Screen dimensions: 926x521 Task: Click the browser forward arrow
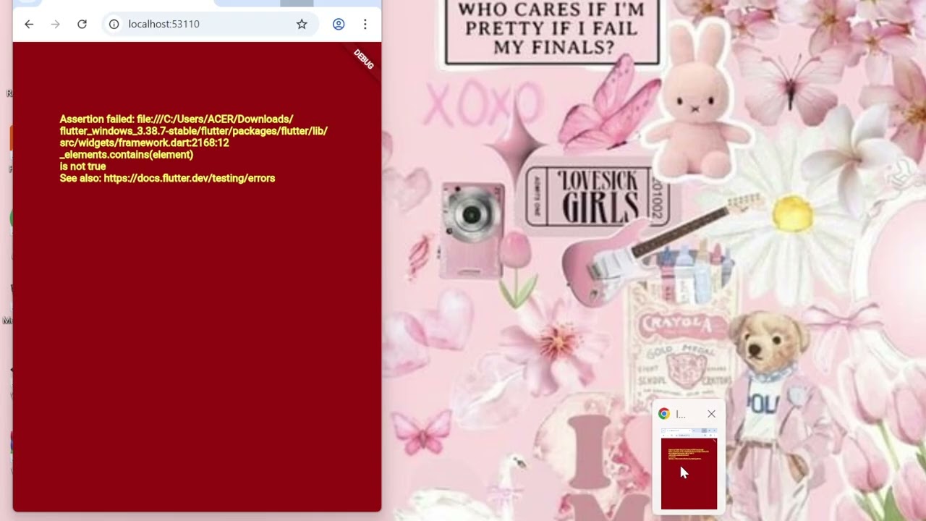pyautogui.click(x=56, y=24)
